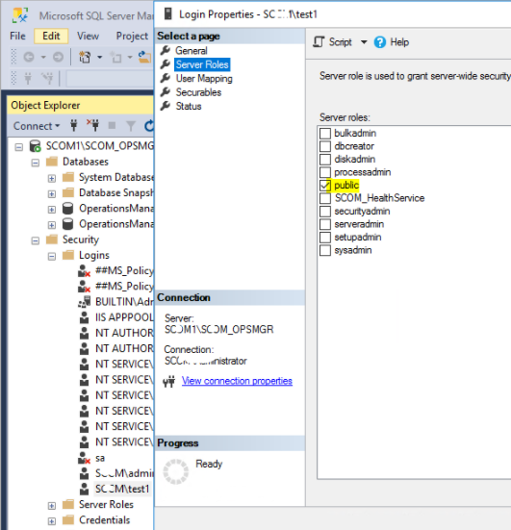Click the Refresh icon in Object Explorer

tap(149, 126)
